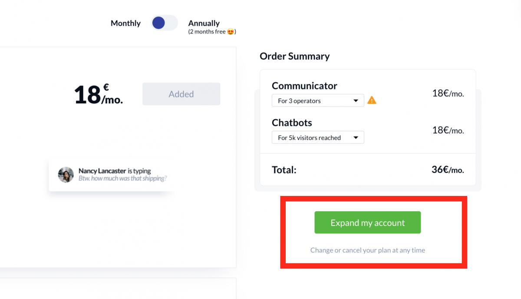Click Nancy Lancaster's avatar picture
The height and width of the screenshot is (299, 521).
point(66,175)
